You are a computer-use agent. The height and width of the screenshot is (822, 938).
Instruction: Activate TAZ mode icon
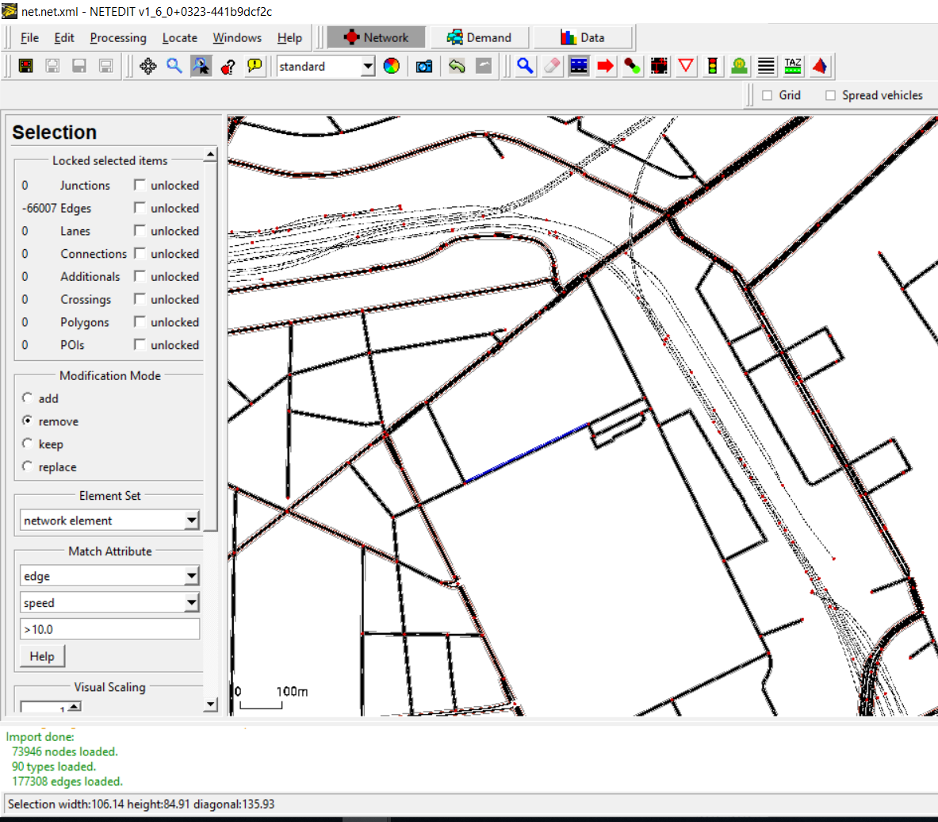click(793, 66)
